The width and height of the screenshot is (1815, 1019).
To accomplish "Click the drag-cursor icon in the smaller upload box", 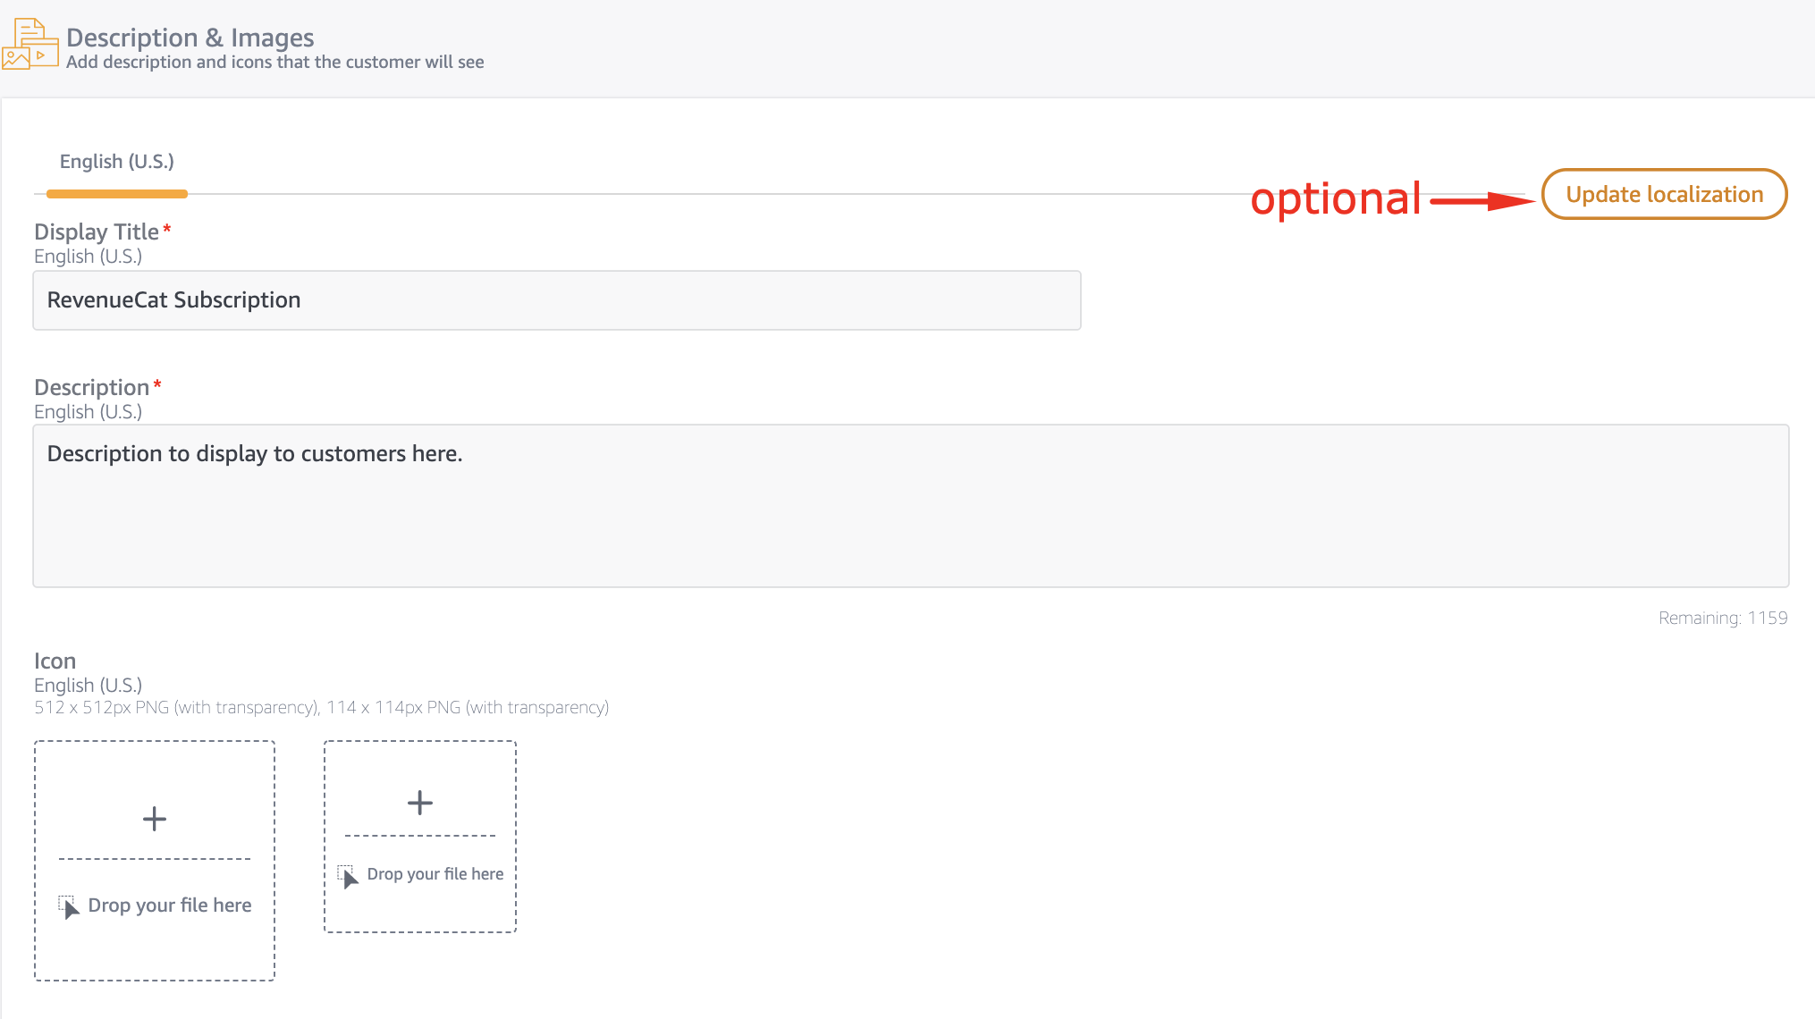I will click(349, 876).
